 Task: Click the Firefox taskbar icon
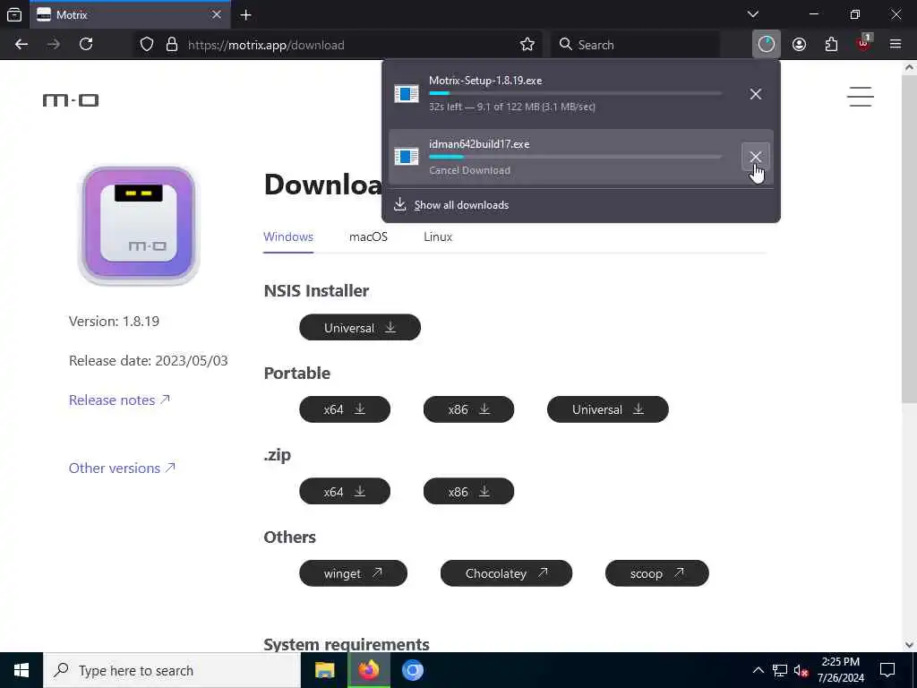click(368, 670)
